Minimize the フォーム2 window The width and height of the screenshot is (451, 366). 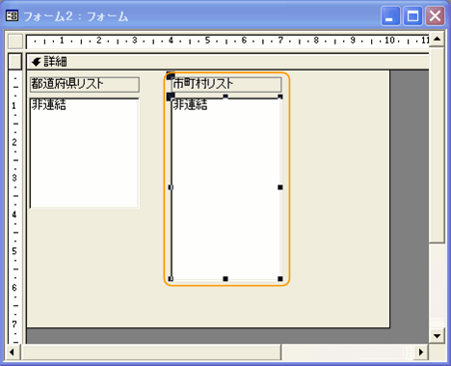(390, 15)
